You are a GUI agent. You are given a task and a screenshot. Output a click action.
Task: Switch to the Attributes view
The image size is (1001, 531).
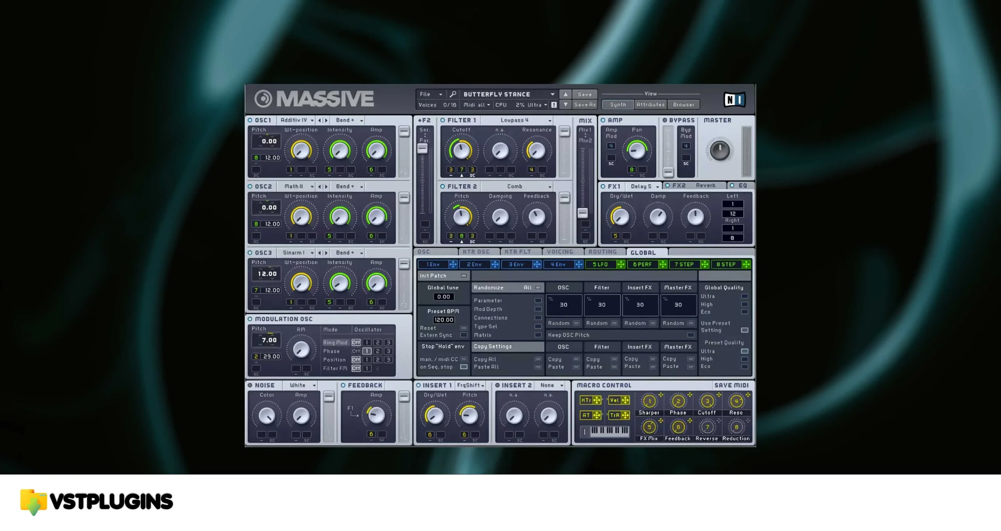tap(650, 104)
